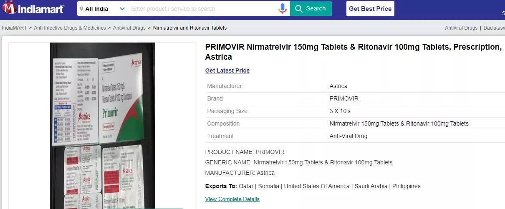Go to Anti Infective Drugs & Medicines breadcrumb

tap(70, 28)
